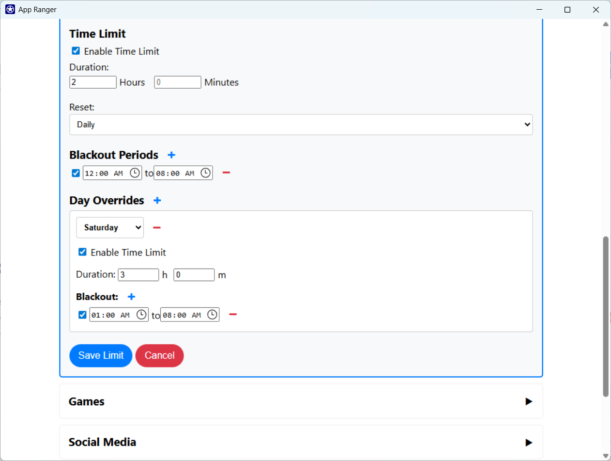Add a new day override
The width and height of the screenshot is (611, 461).
pyautogui.click(x=157, y=200)
